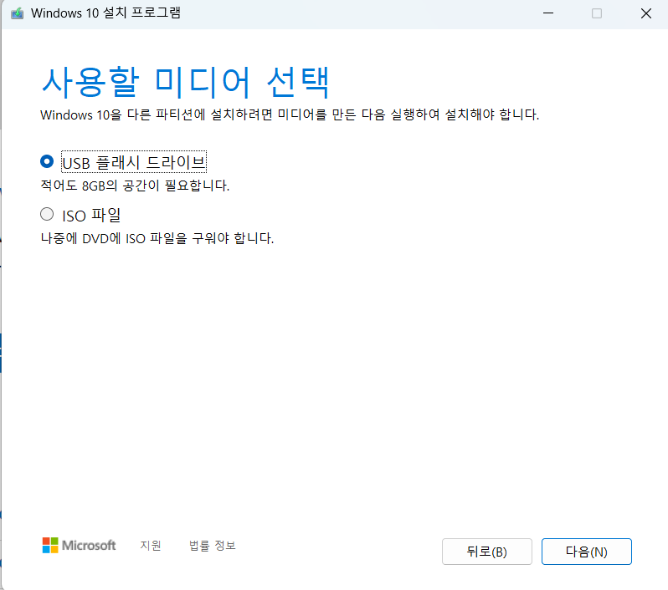Screen dimensions: 668x590
Task: Select the USB 플래시 드라이브 radio button
Action: point(47,161)
